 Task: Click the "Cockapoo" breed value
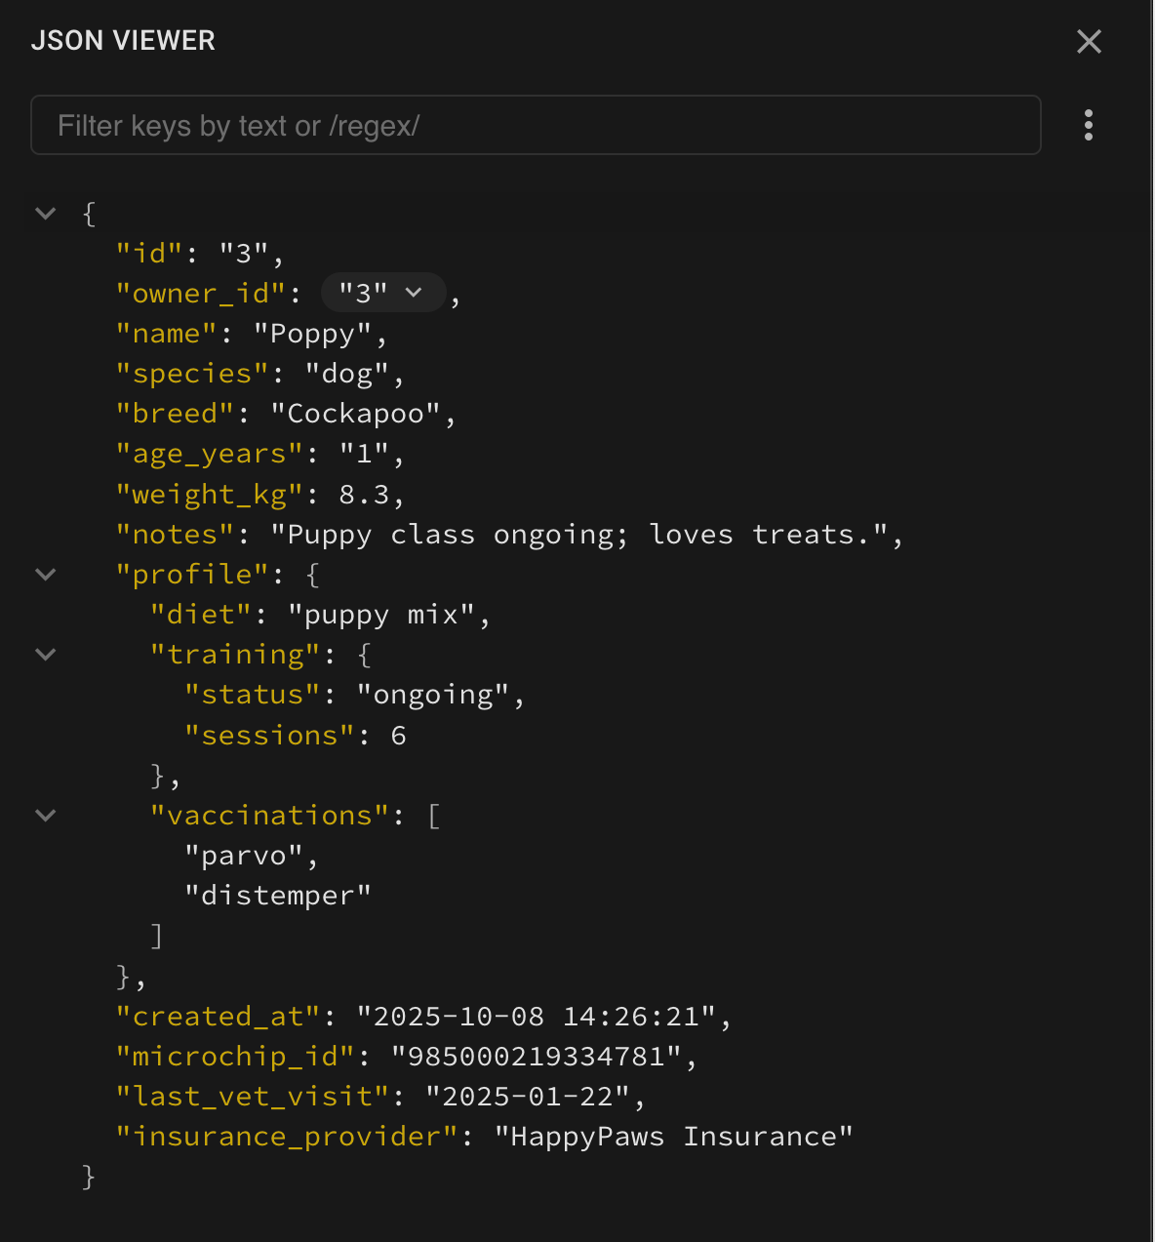tap(355, 414)
